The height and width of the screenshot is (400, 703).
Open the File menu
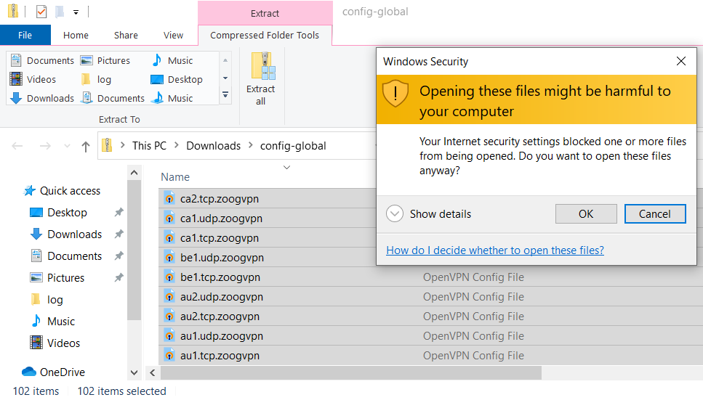click(x=25, y=35)
